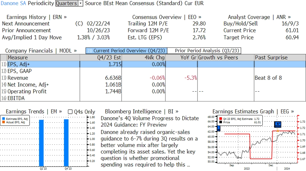Click the red Q4 23 EPS estimate legend swatch
Screen dimensions: 306x171
click(221, 119)
